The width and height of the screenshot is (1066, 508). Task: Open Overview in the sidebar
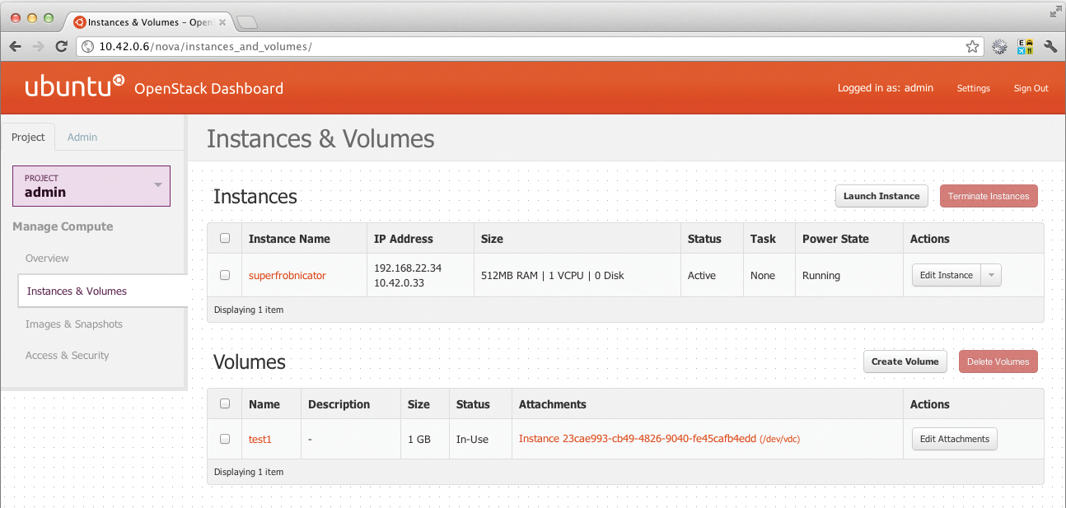click(47, 259)
